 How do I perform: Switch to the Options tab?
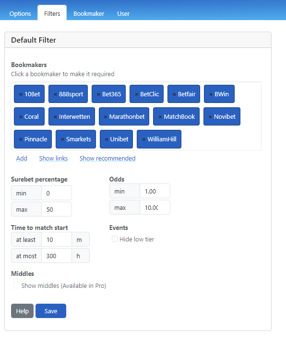click(20, 13)
